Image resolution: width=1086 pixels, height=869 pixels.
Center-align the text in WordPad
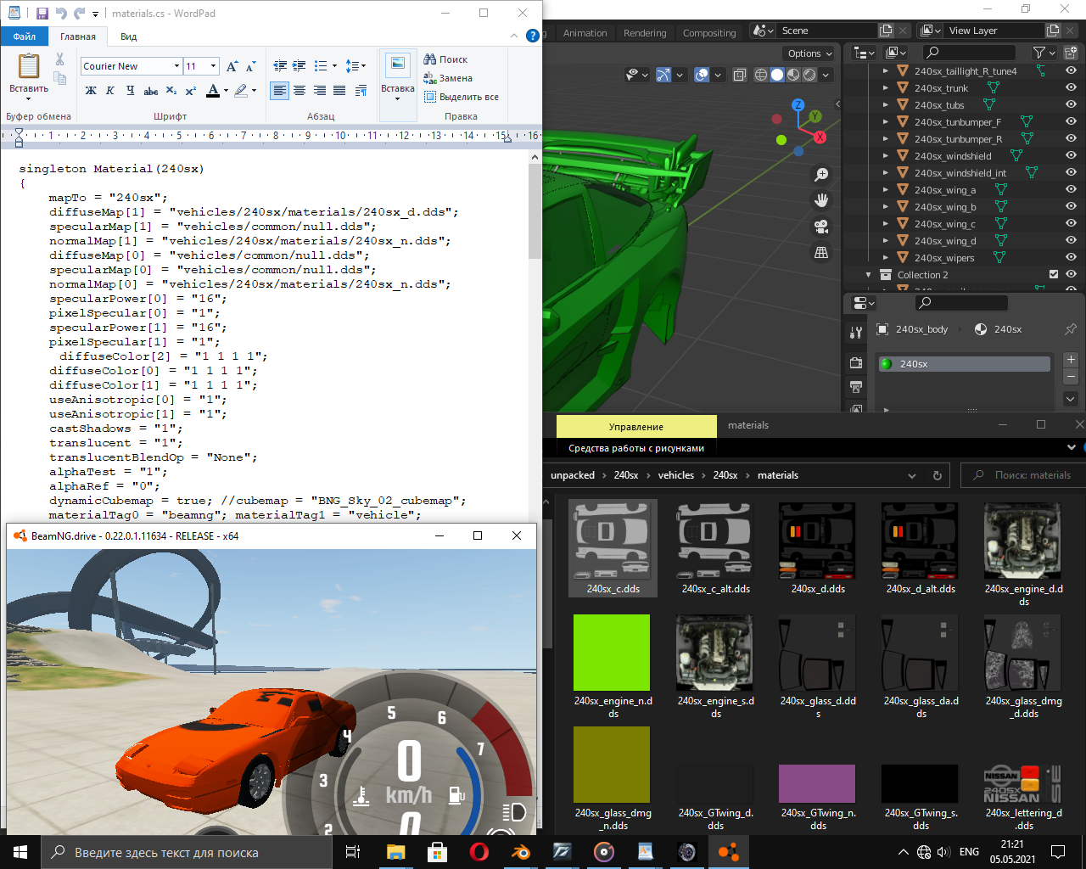click(x=299, y=90)
